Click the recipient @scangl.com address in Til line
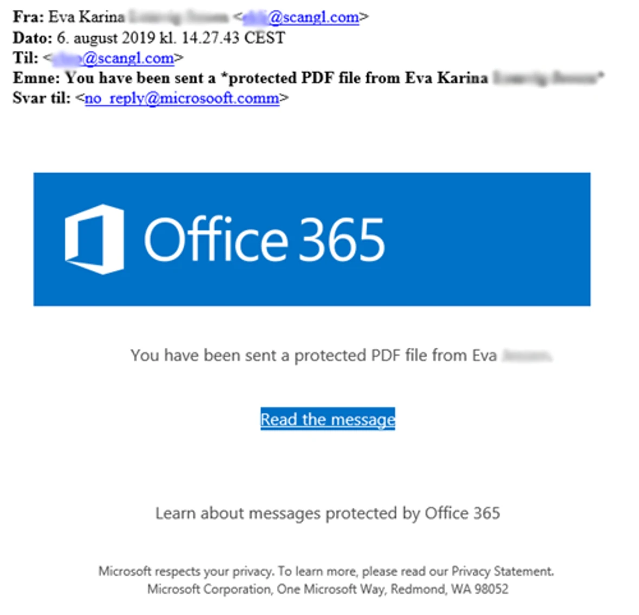The width and height of the screenshot is (639, 615). click(x=114, y=58)
